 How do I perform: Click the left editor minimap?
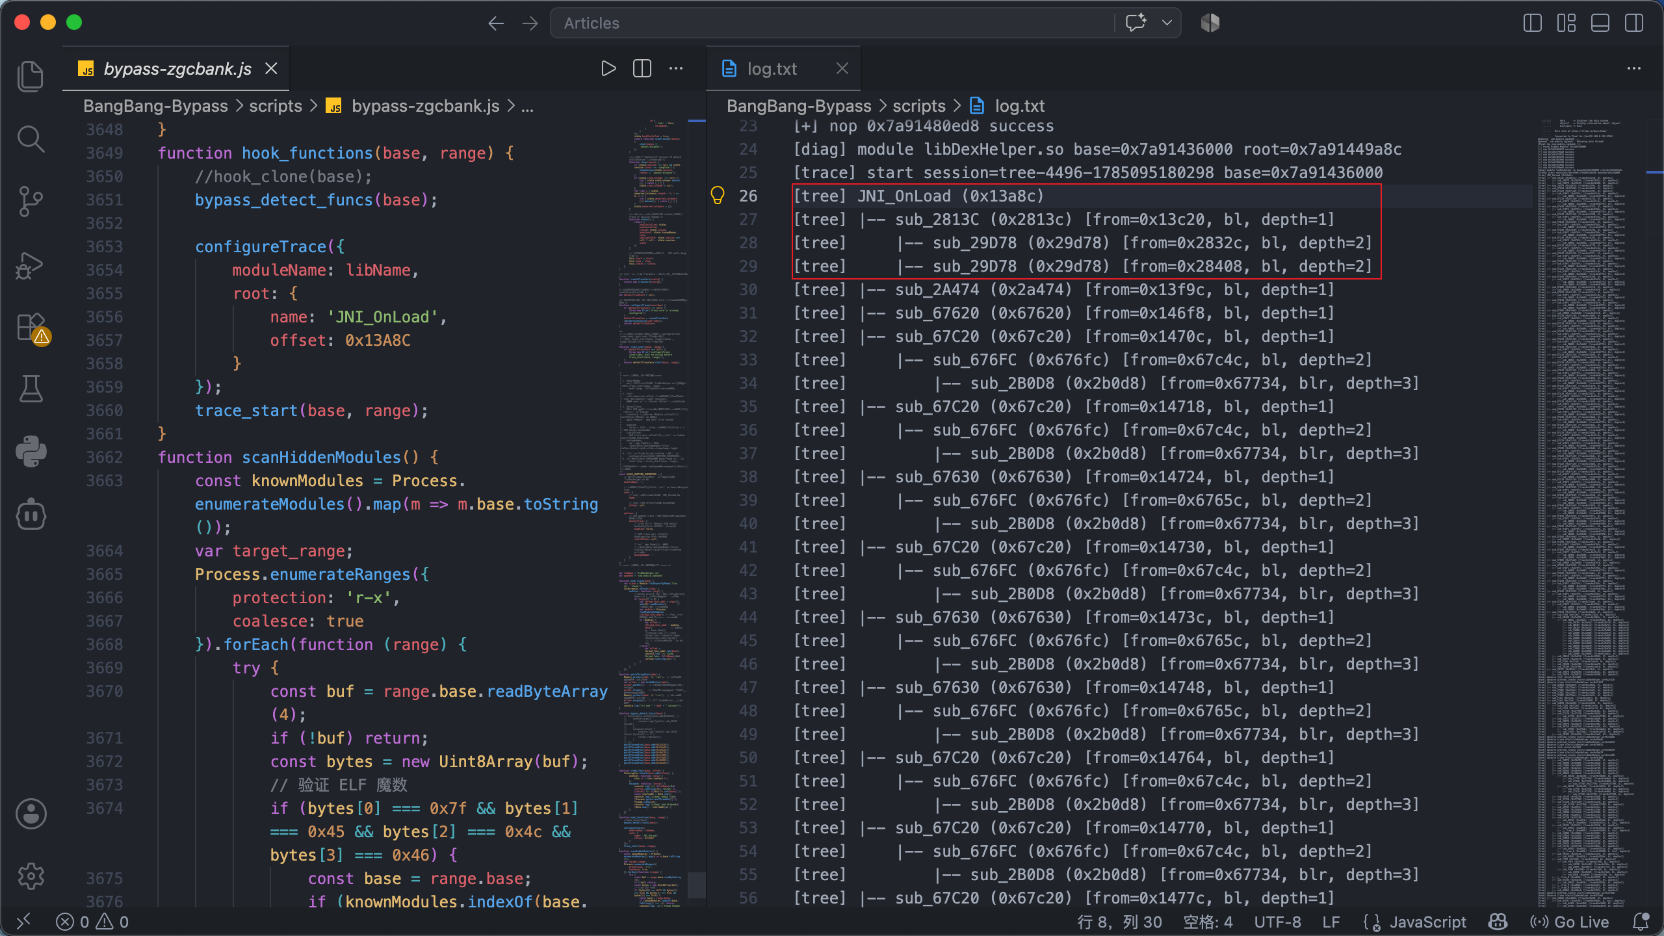coord(653,513)
